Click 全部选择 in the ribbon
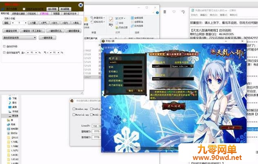The image size is (258, 164). (137, 18)
